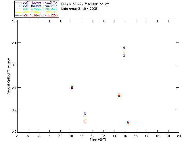This screenshot has width=184, height=147.
Task: Click the x-axis tick label 14
Action: click(114, 136)
